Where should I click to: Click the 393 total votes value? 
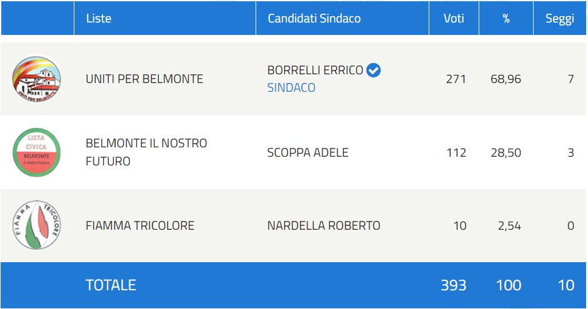click(454, 285)
